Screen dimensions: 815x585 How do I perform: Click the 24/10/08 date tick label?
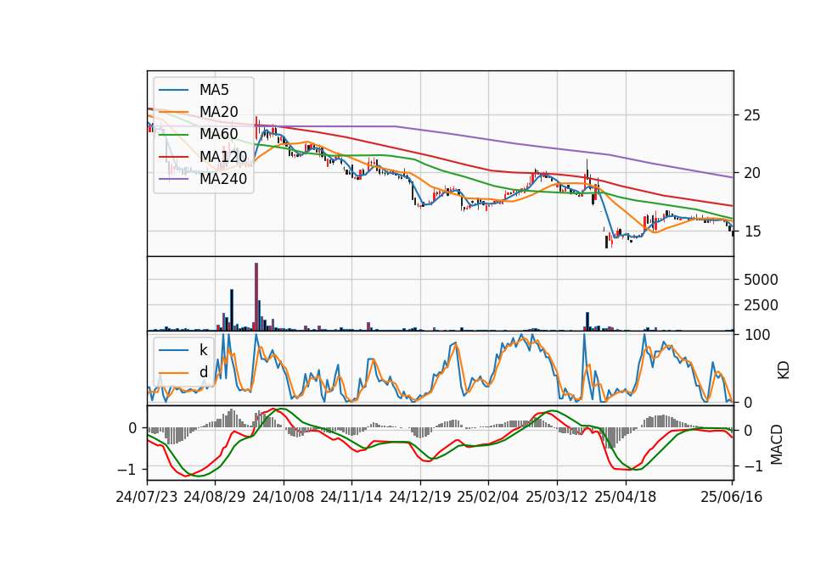(284, 497)
